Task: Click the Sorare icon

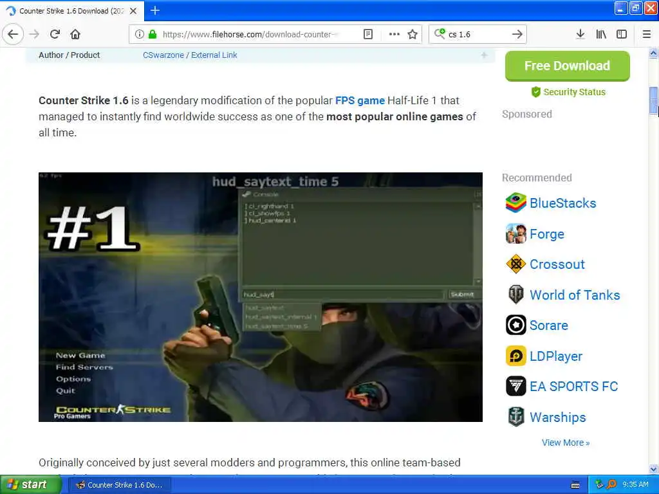Action: (515, 325)
